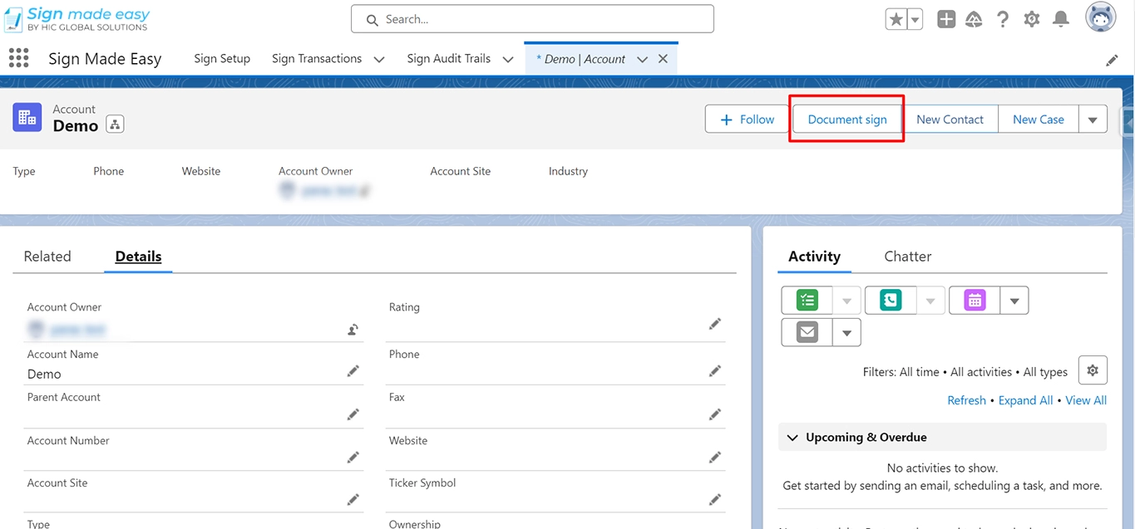Open the Email dropdown arrow
Image resolution: width=1135 pixels, height=529 pixels.
(x=846, y=333)
